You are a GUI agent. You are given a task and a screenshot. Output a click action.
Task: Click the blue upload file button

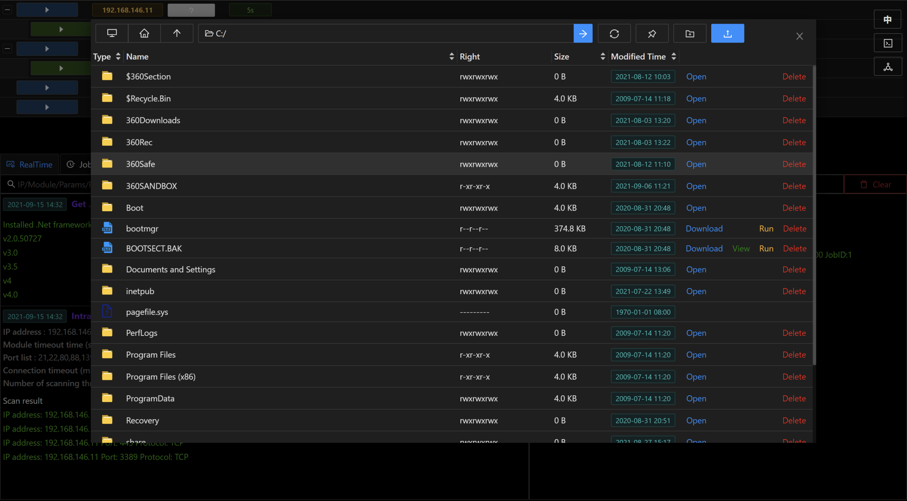coord(727,33)
